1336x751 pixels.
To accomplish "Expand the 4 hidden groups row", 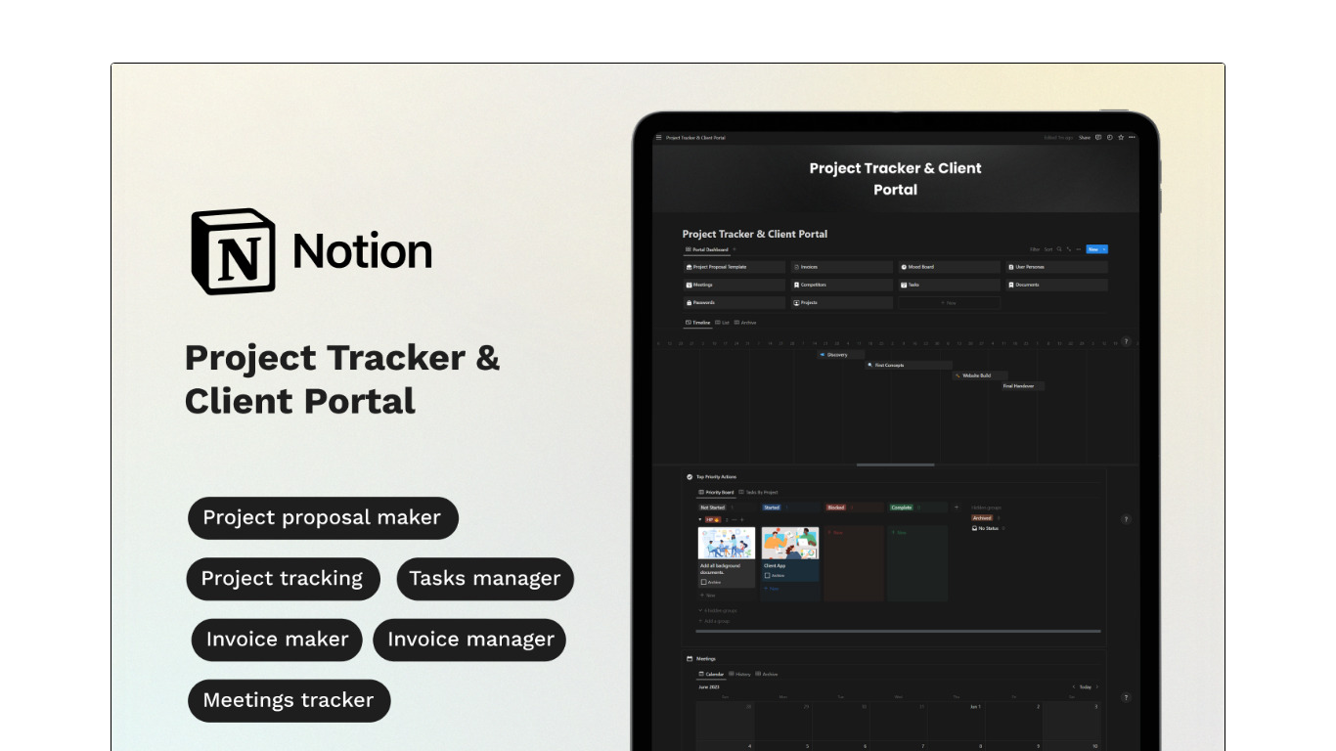I will (x=718, y=610).
